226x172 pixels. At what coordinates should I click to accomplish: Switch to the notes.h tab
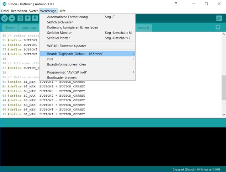(x=143, y=28)
